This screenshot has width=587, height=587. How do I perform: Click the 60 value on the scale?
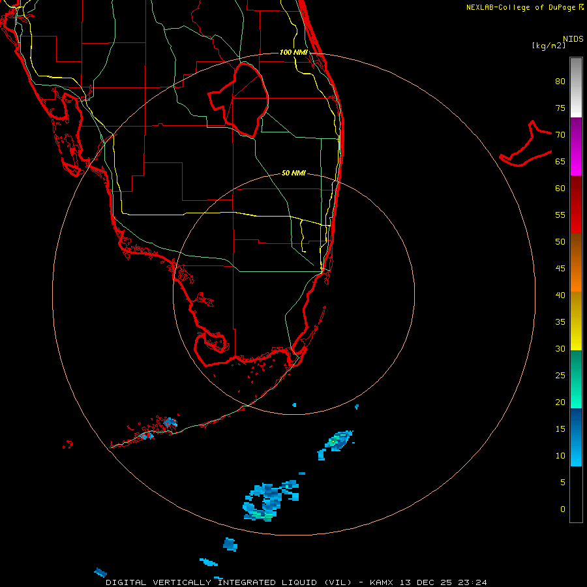click(x=560, y=188)
